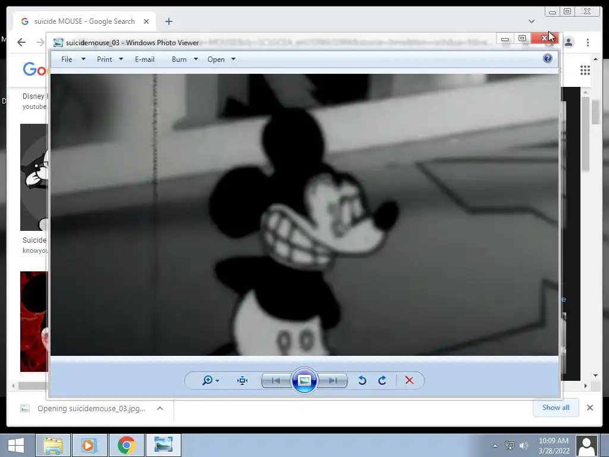Play the slide show with center button
Viewport: 609px width, 457px height.
[x=304, y=380]
